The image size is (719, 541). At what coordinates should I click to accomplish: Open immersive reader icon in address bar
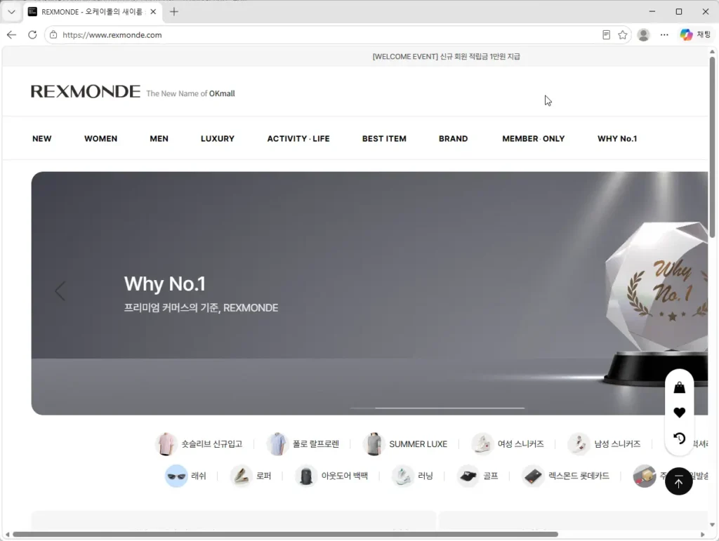pos(606,35)
